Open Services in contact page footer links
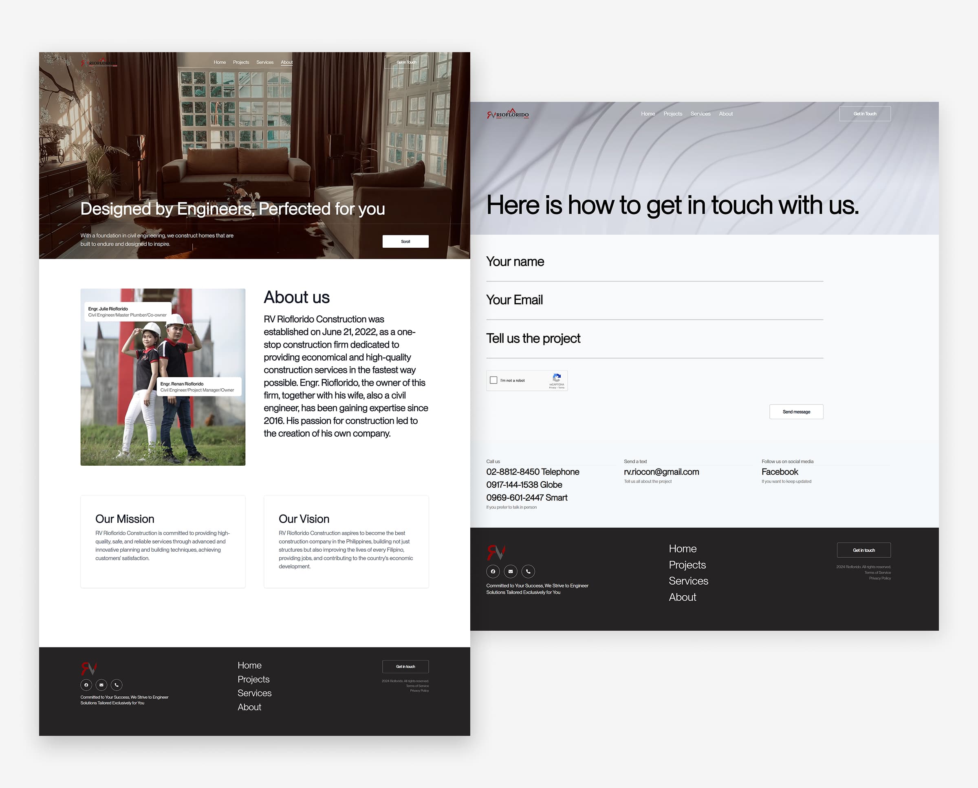This screenshot has width=978, height=788. tap(688, 581)
